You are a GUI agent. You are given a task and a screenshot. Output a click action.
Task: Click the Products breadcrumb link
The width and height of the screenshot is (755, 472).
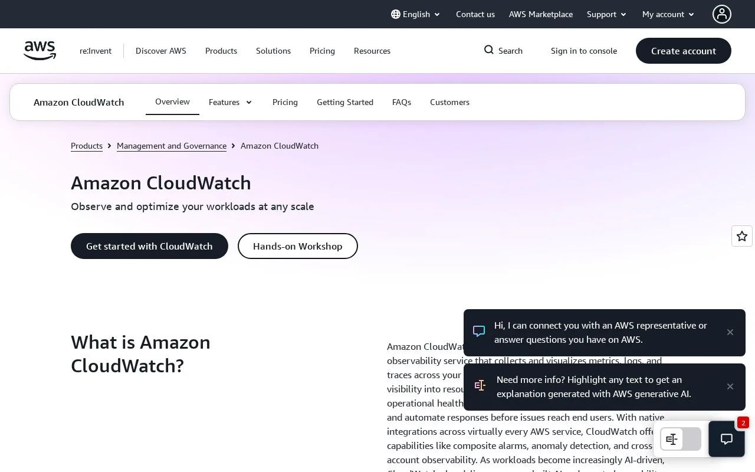(x=87, y=146)
